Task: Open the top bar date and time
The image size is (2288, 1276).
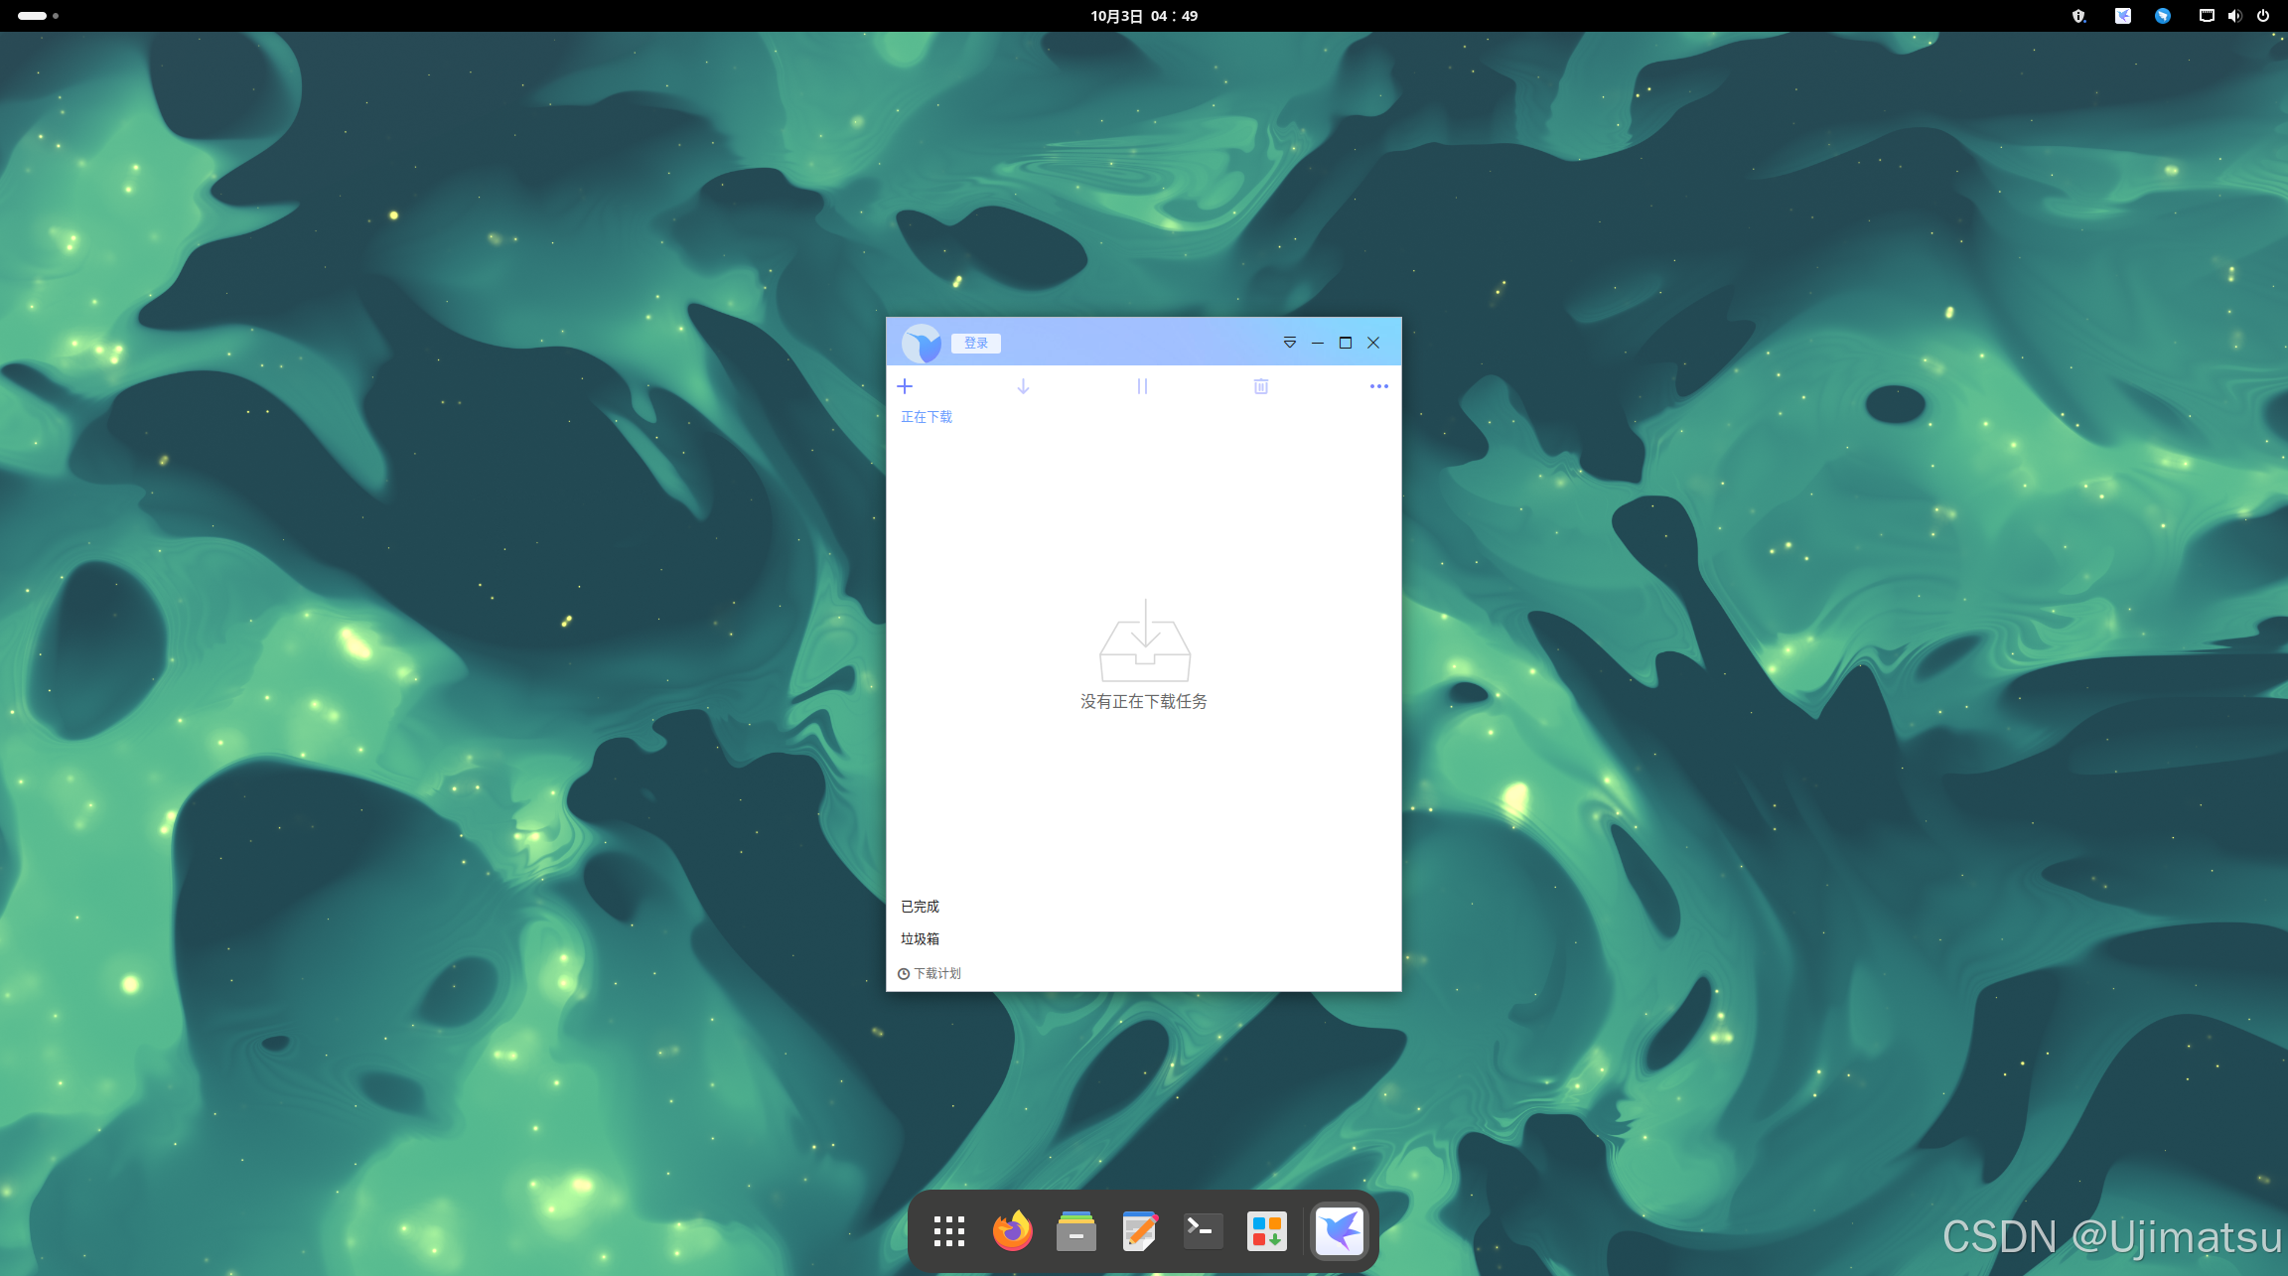Action: pos(1144,16)
